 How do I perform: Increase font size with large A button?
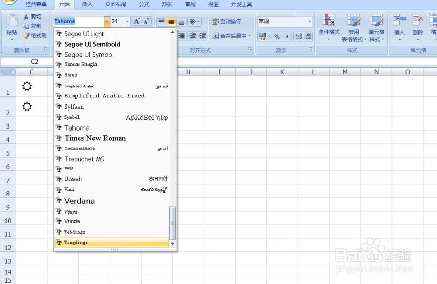coord(136,21)
